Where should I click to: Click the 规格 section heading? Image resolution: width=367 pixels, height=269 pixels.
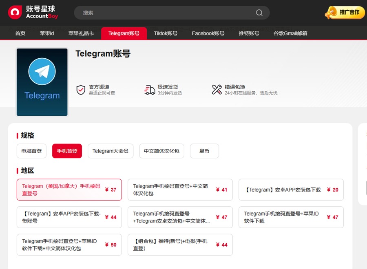[27, 135]
